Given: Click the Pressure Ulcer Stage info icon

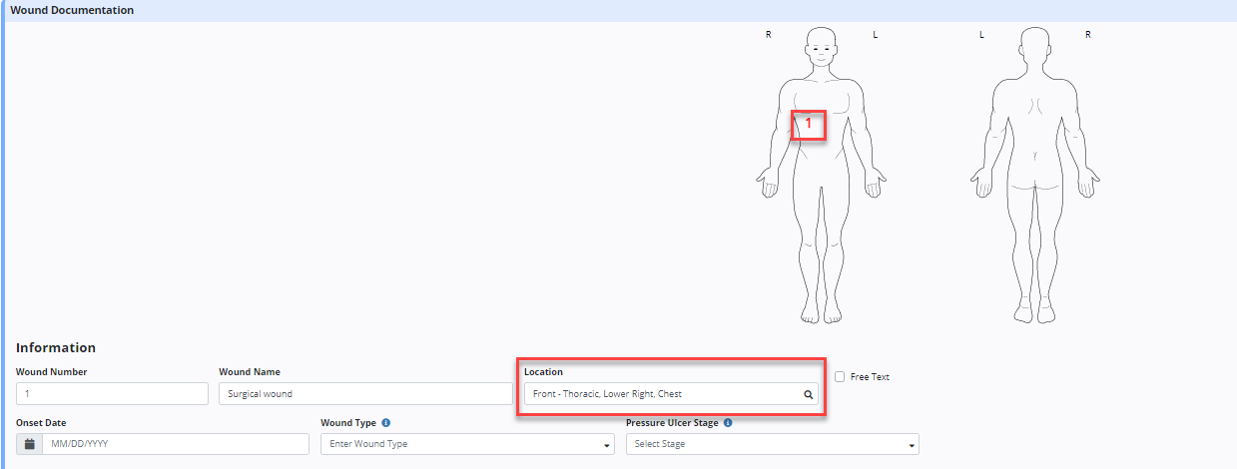Looking at the screenshot, I should tap(727, 423).
